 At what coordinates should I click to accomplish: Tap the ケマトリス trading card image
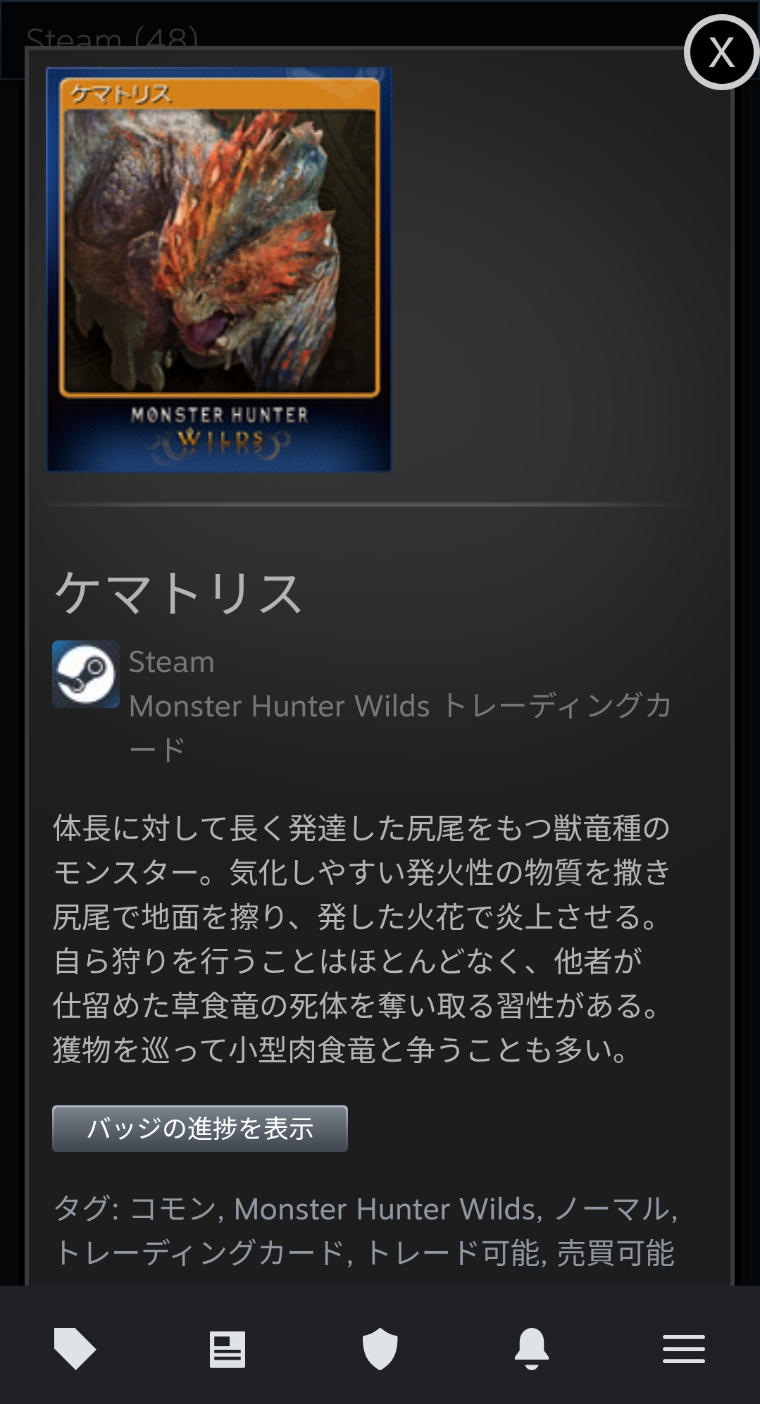pos(219,269)
